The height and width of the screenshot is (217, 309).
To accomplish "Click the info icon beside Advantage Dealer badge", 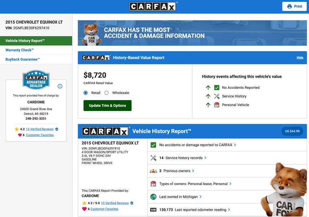I will click(60, 86).
